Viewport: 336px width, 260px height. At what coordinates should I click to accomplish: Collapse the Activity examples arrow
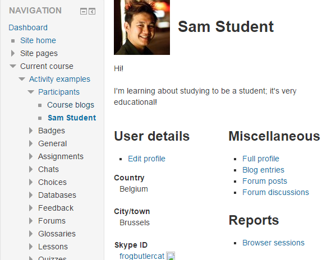click(22, 79)
